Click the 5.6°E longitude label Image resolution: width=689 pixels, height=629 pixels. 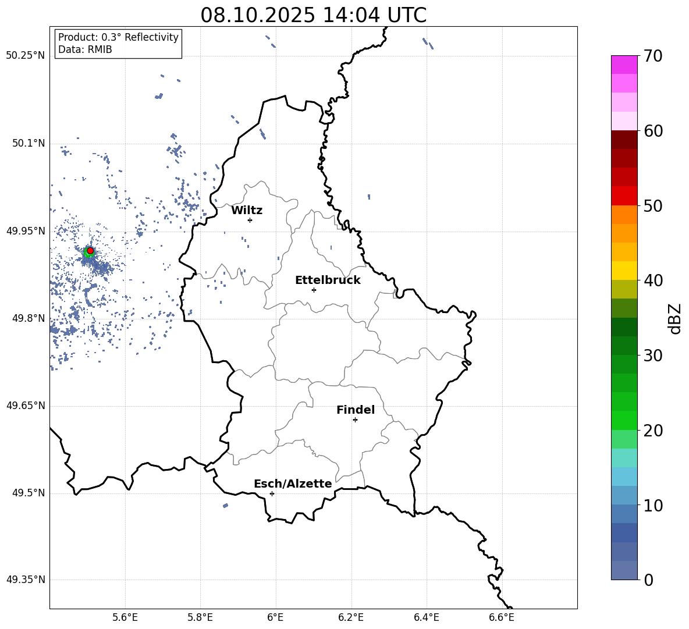pos(125,617)
